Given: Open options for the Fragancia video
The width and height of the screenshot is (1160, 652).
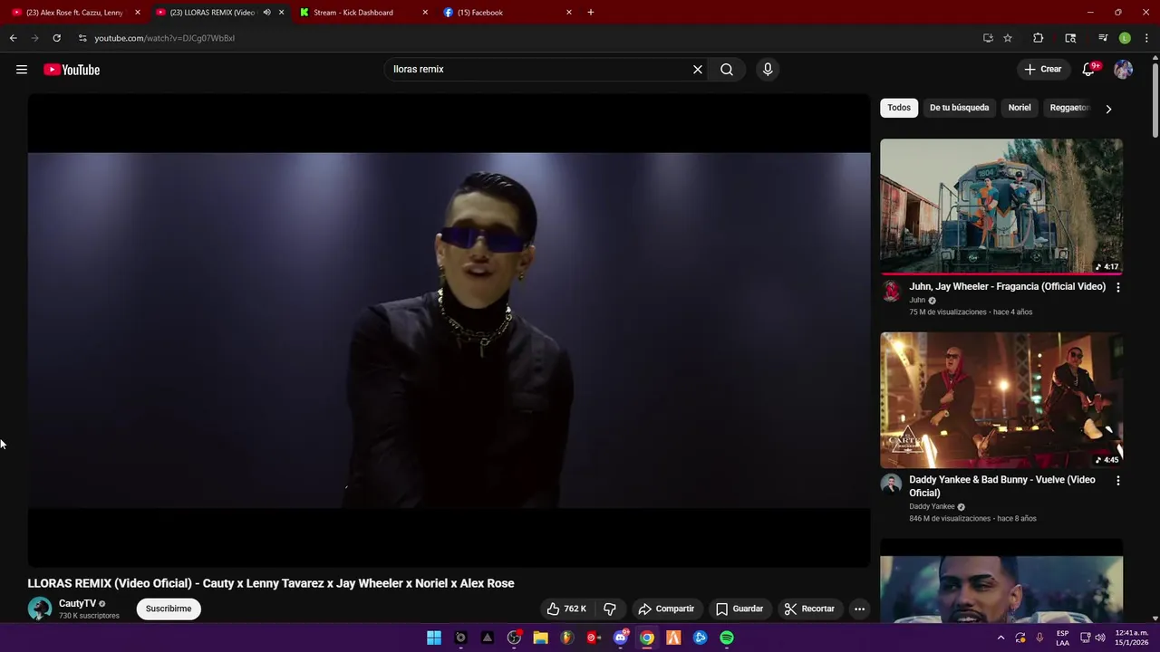Looking at the screenshot, I should click(x=1117, y=287).
